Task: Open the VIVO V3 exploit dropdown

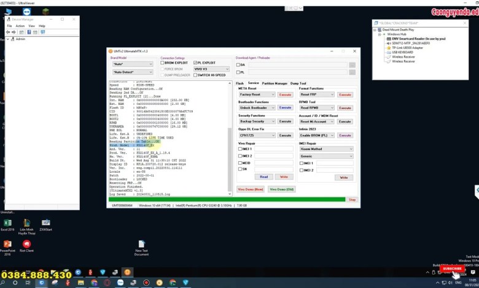Action: [211, 69]
